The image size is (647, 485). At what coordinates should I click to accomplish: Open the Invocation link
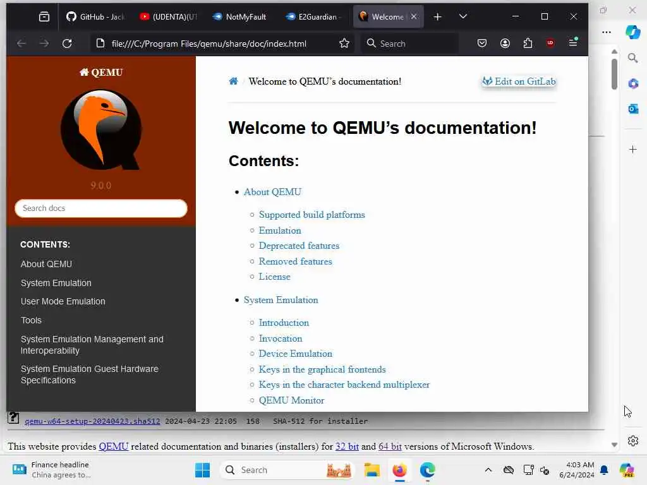[x=280, y=338]
